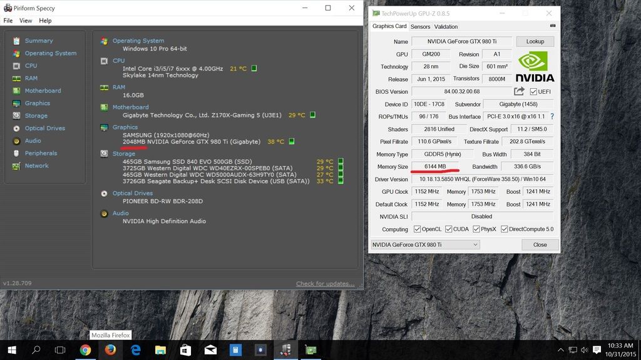Click the Lookup button in GPU-Z

(x=535, y=41)
